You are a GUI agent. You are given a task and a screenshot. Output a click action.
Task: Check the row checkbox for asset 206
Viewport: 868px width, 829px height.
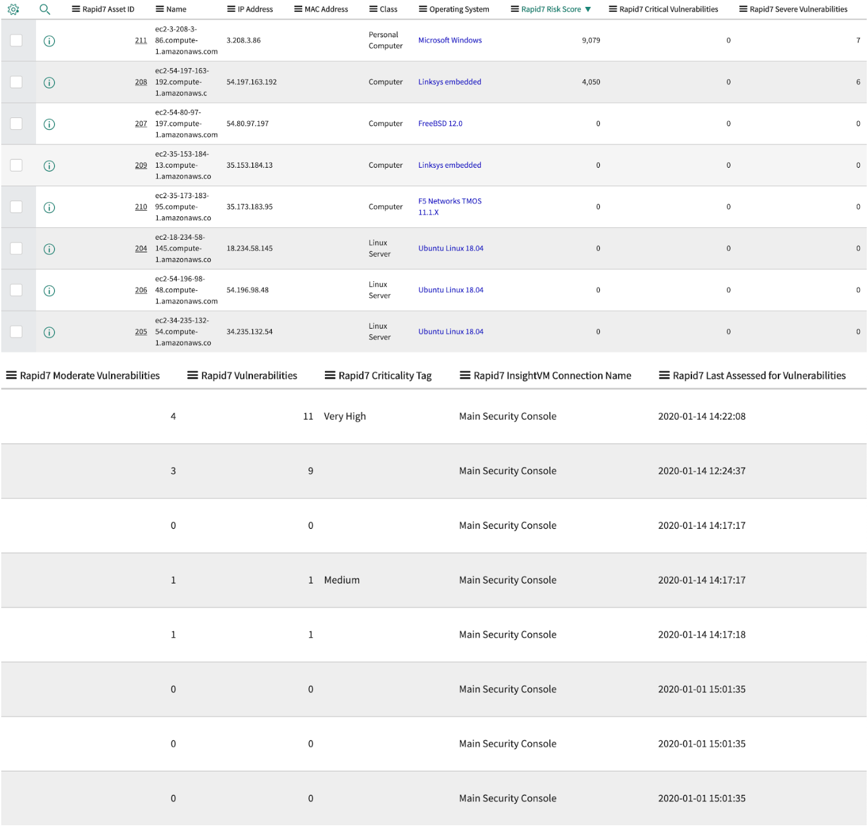click(16, 290)
